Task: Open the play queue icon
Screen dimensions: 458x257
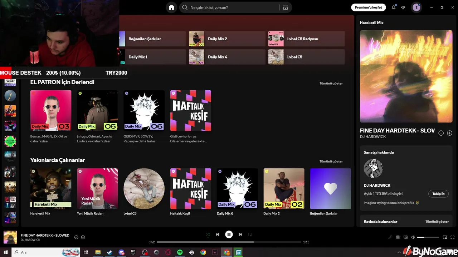Action: (398, 237)
